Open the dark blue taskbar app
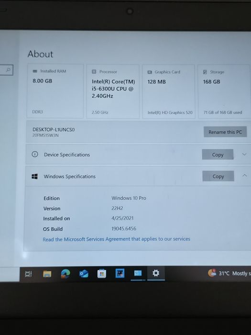This screenshot has height=335, width=251. coord(120,273)
